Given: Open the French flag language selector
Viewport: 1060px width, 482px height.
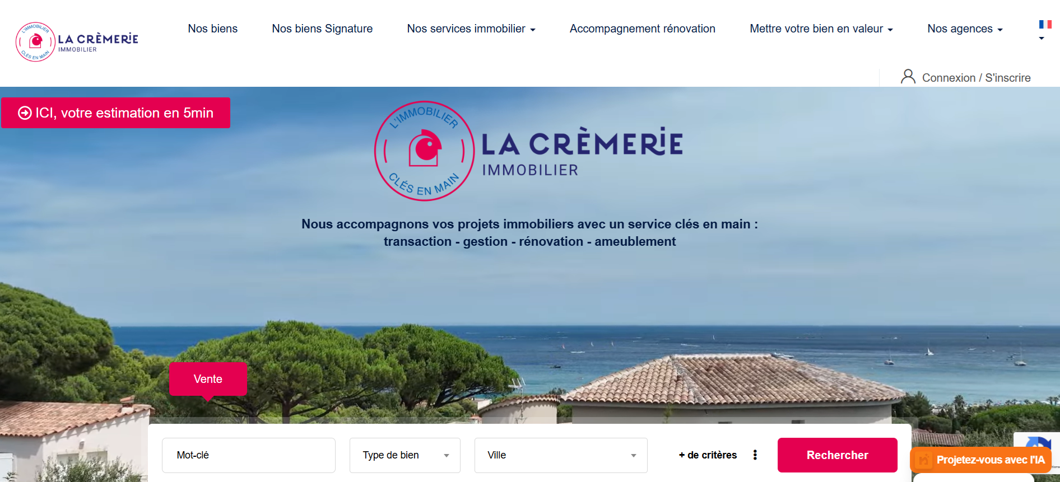Looking at the screenshot, I should (x=1045, y=30).
